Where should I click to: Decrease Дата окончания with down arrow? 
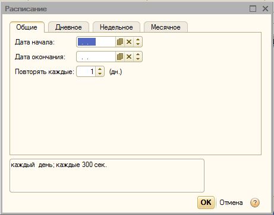tap(138, 59)
